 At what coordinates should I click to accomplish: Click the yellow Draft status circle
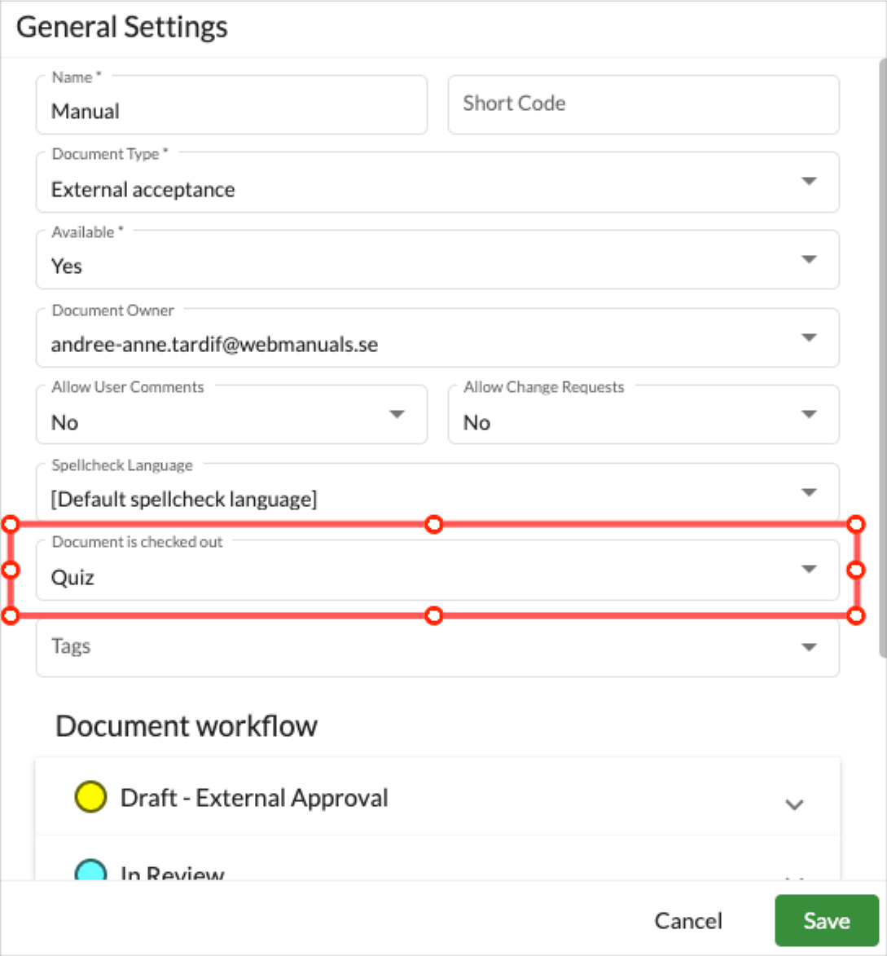[90, 797]
